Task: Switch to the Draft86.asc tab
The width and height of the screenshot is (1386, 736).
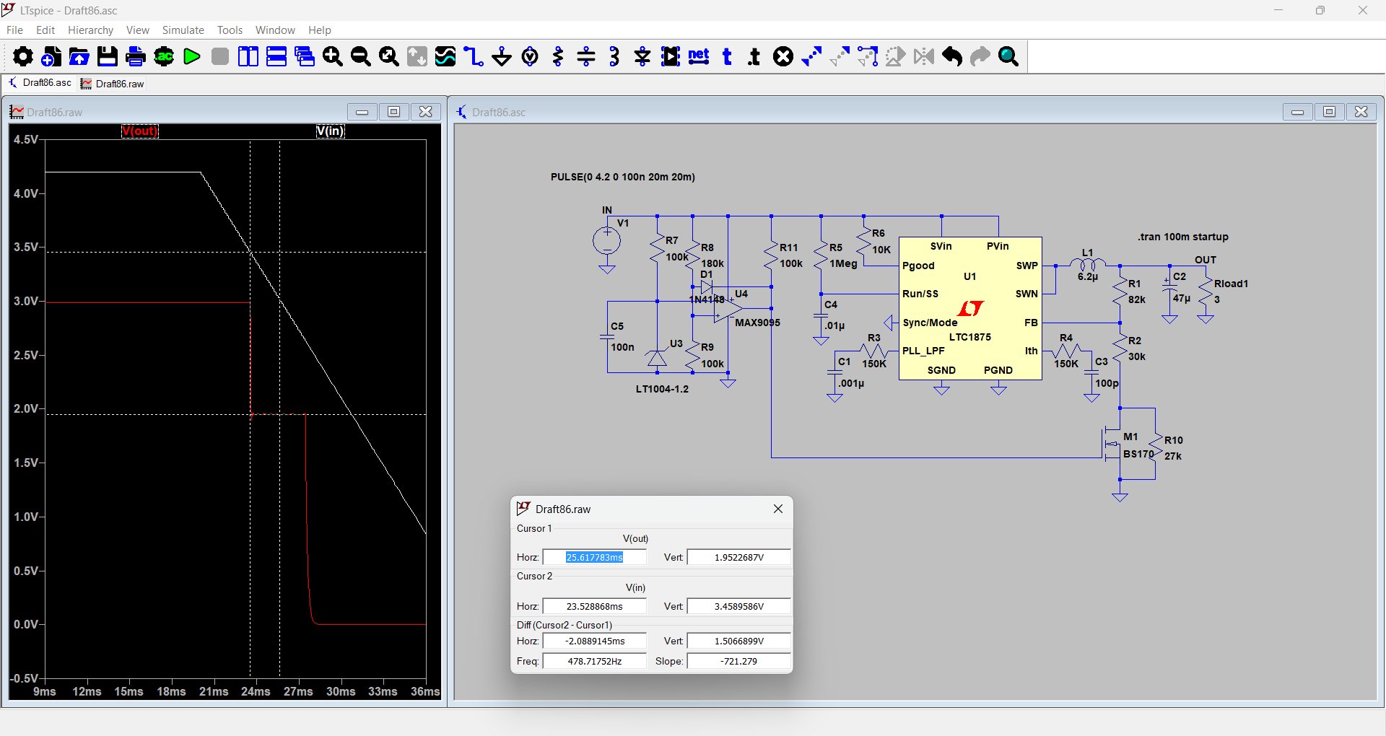Action: (x=40, y=83)
